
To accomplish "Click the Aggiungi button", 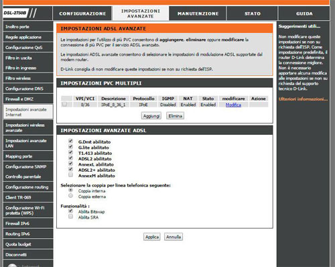I will tap(151, 116).
